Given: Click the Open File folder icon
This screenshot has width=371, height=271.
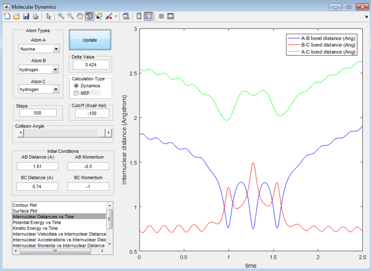Looking at the screenshot, I should coord(16,16).
